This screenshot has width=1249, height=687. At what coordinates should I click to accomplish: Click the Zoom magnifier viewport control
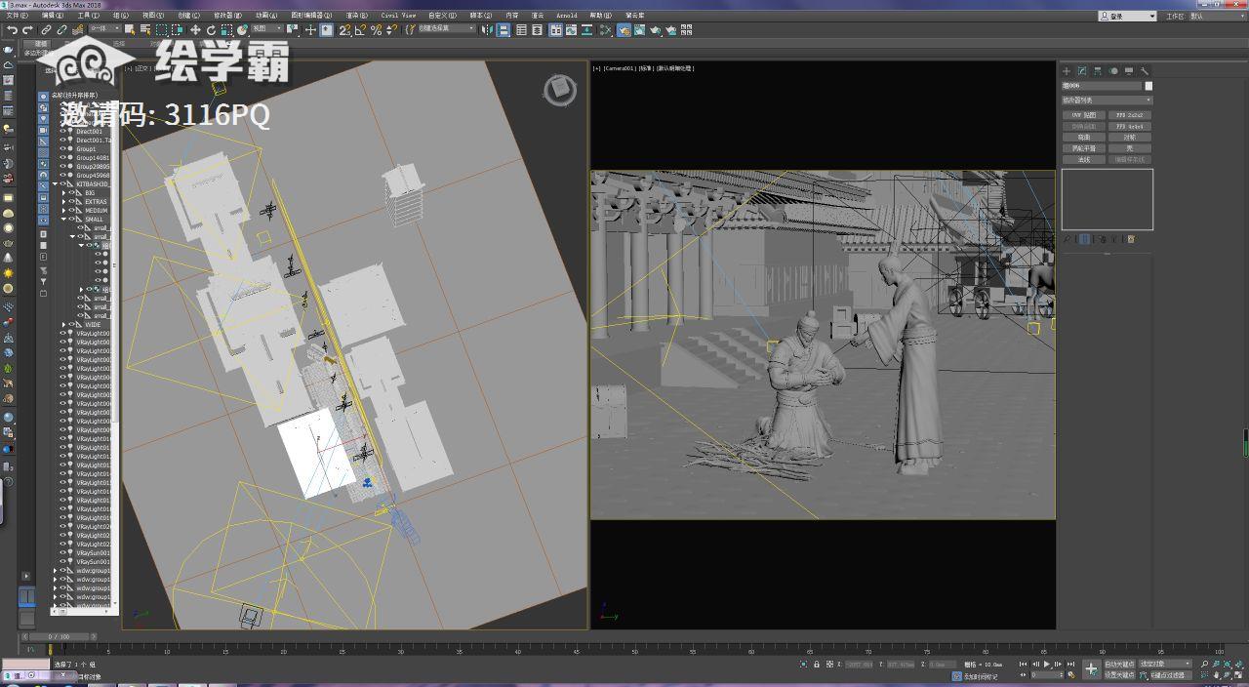(1204, 665)
